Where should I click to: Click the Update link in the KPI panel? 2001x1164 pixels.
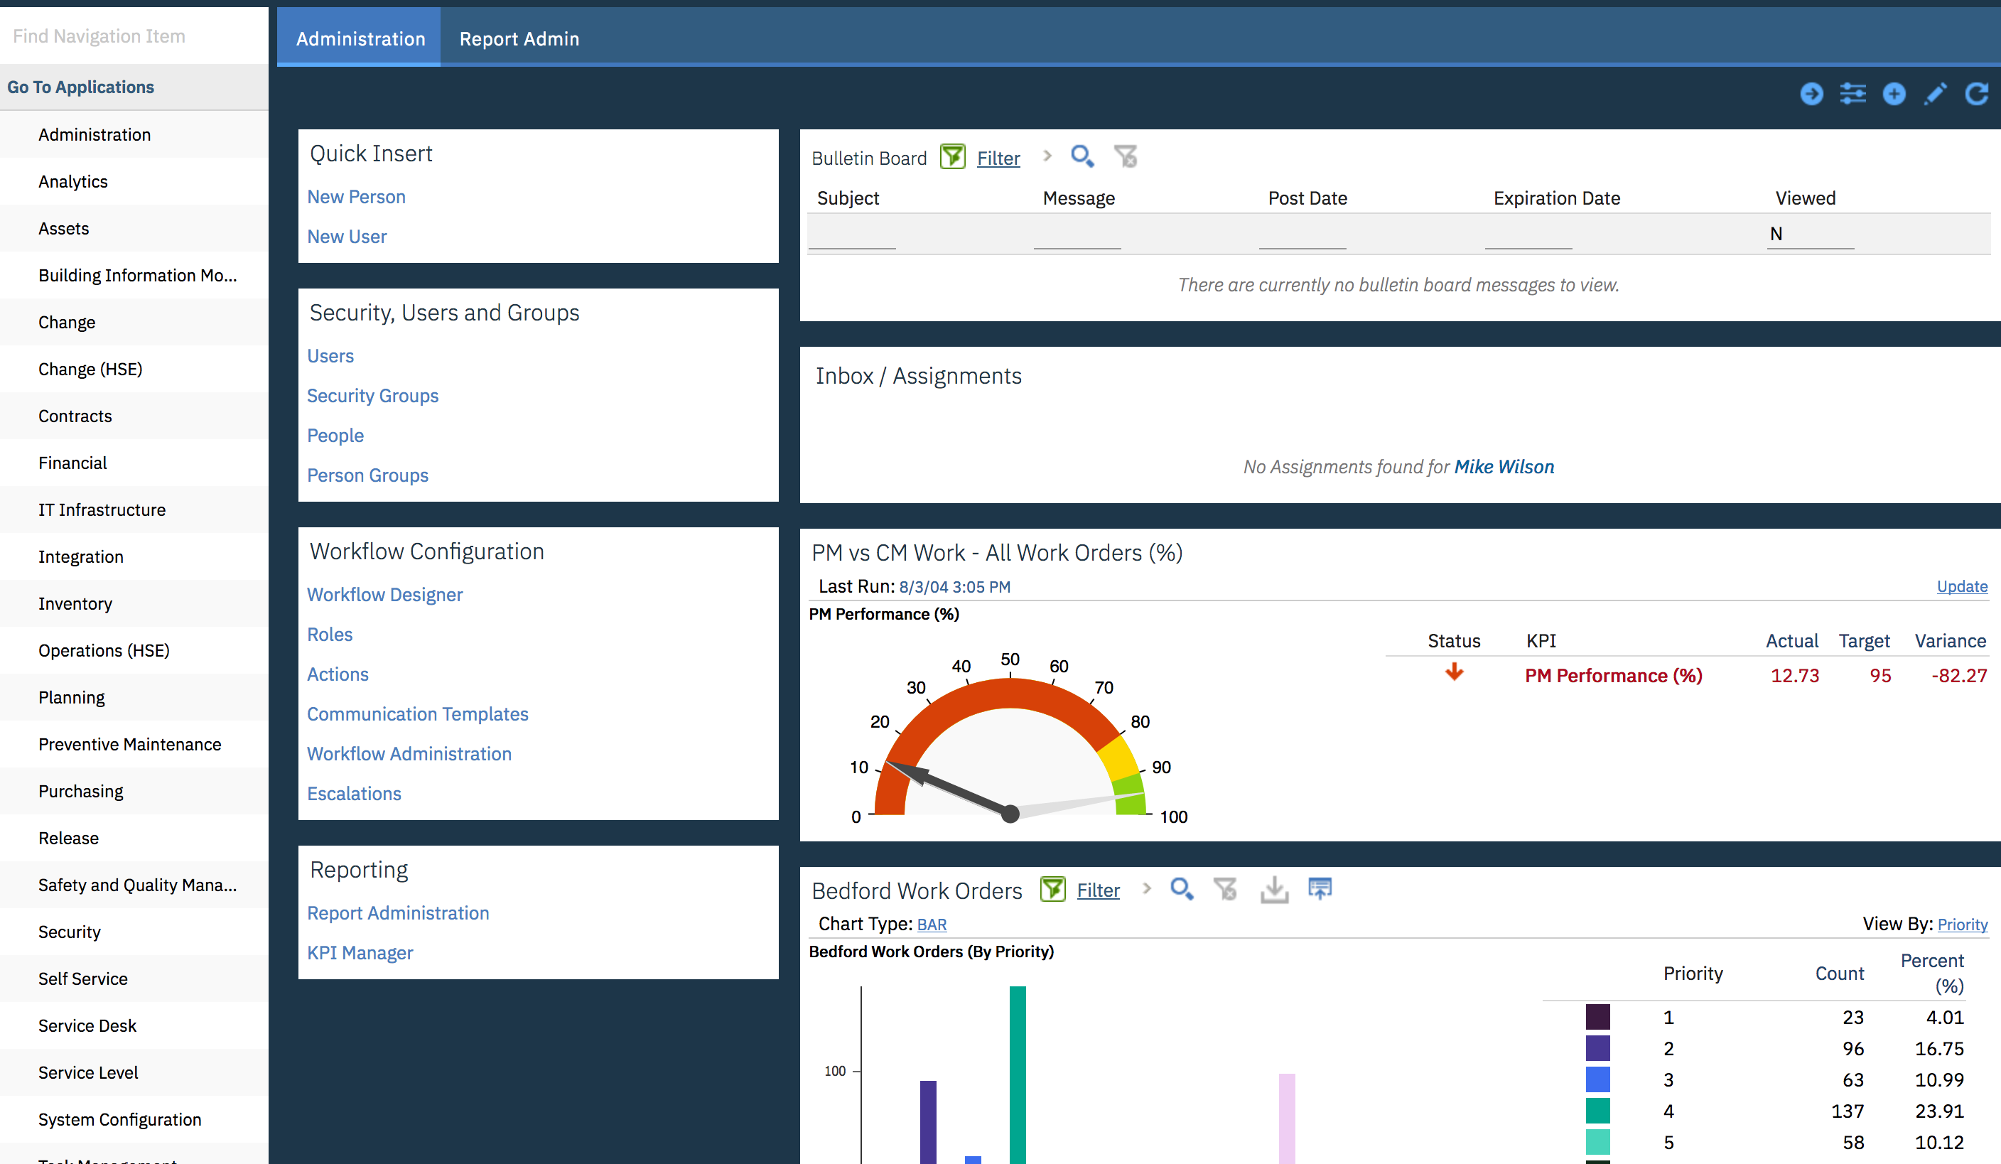tap(1962, 586)
